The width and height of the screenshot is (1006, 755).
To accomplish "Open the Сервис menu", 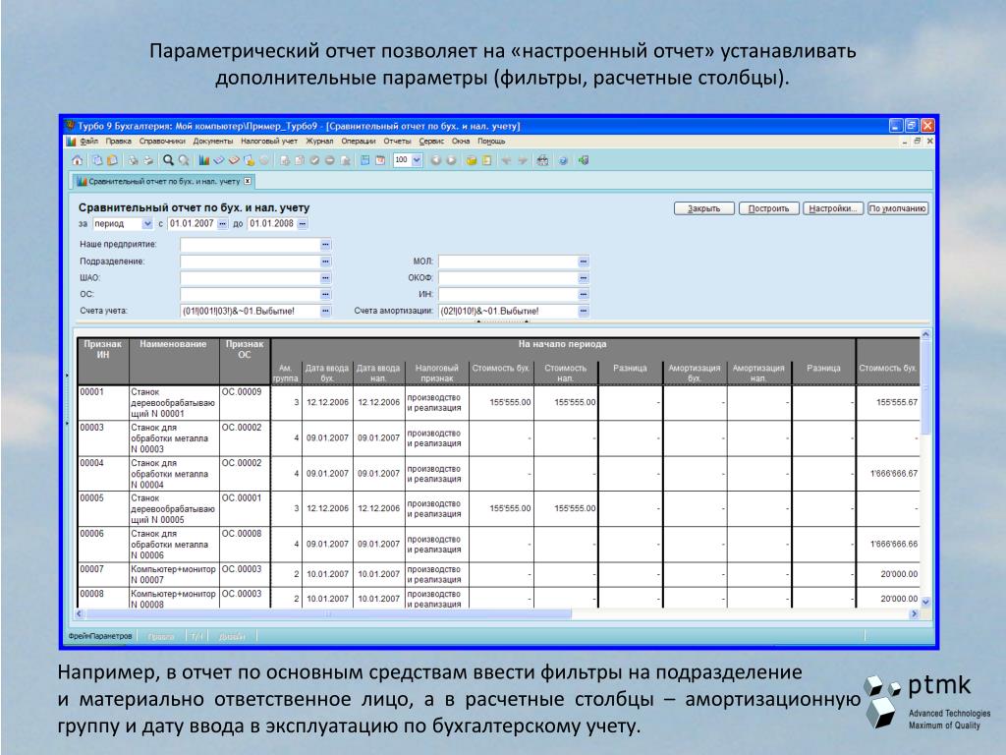I will point(431,142).
